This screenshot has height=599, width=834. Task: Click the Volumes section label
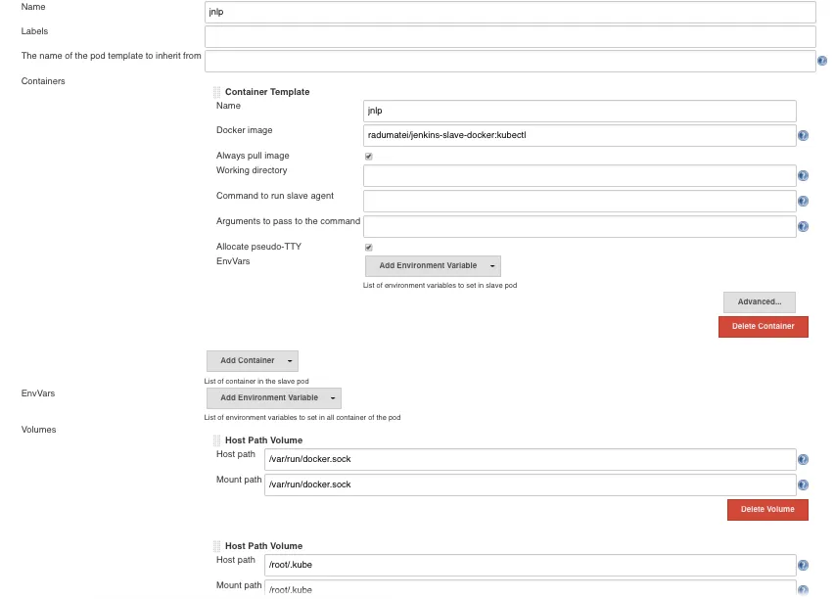(38, 430)
